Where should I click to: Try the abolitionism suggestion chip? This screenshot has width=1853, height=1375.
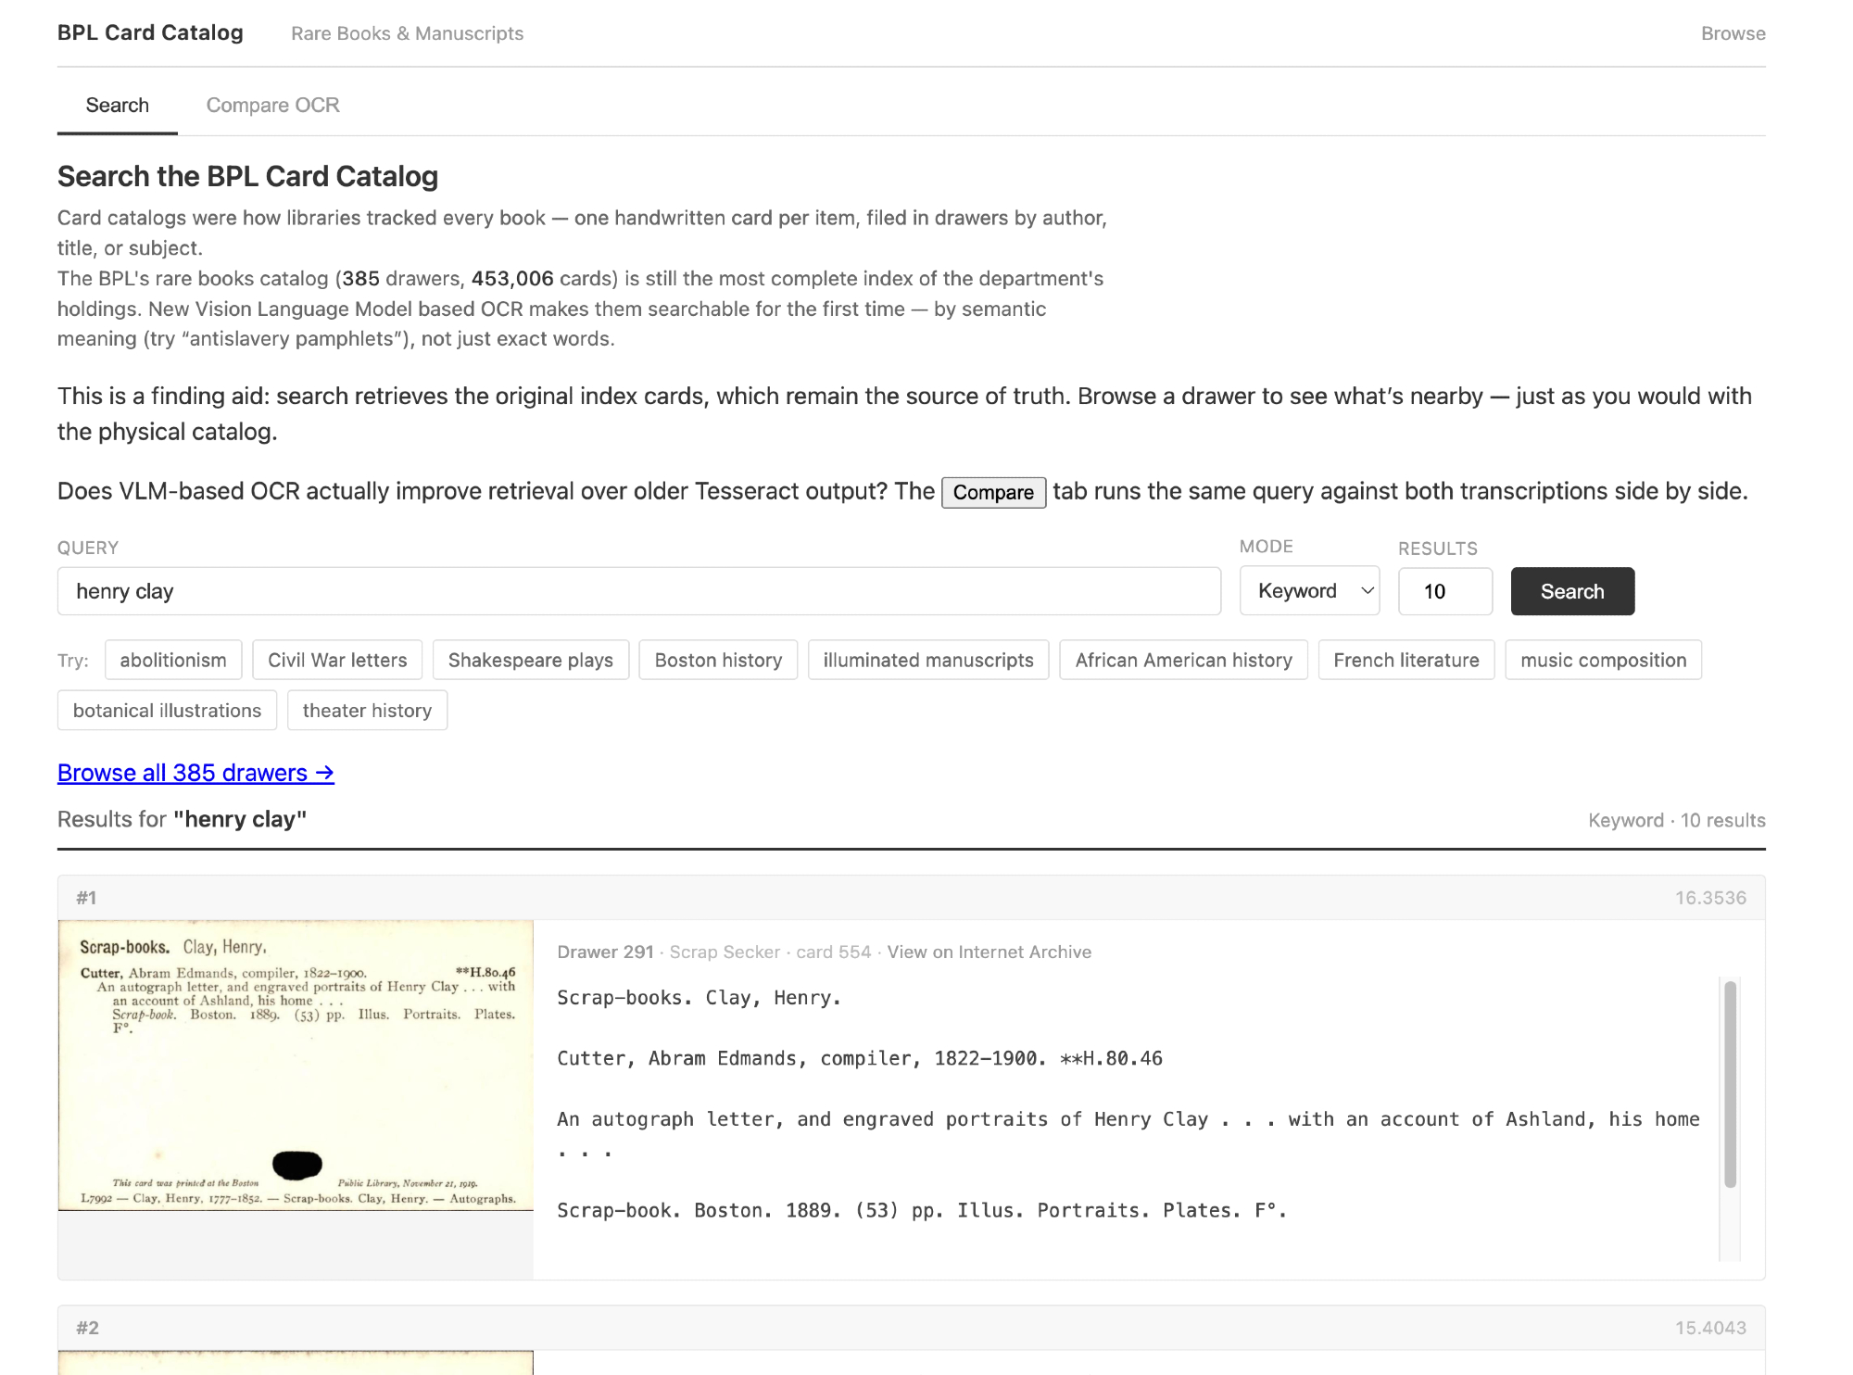173,660
